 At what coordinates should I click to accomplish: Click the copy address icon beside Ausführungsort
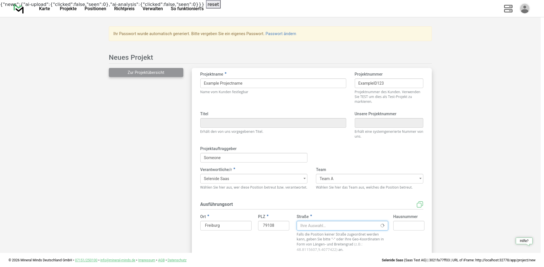click(420, 204)
